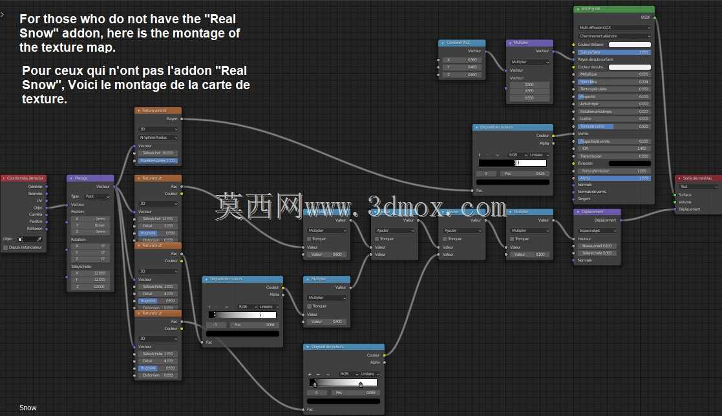Collapse the Déplacement node with header arrow

[x=578, y=212]
